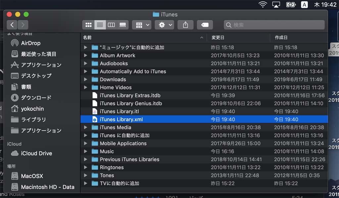Image resolution: width=339 pixels, height=198 pixels.
Task: Click the 2012年11月5日 0:35 creation date
Action: pos(297,175)
